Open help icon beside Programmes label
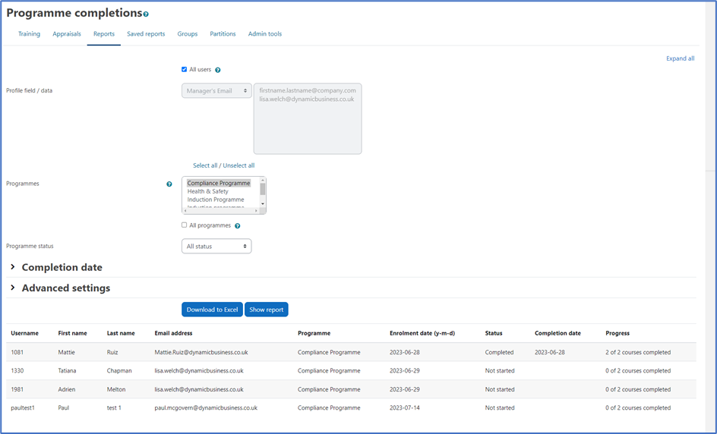This screenshot has height=434, width=717. coord(169,184)
